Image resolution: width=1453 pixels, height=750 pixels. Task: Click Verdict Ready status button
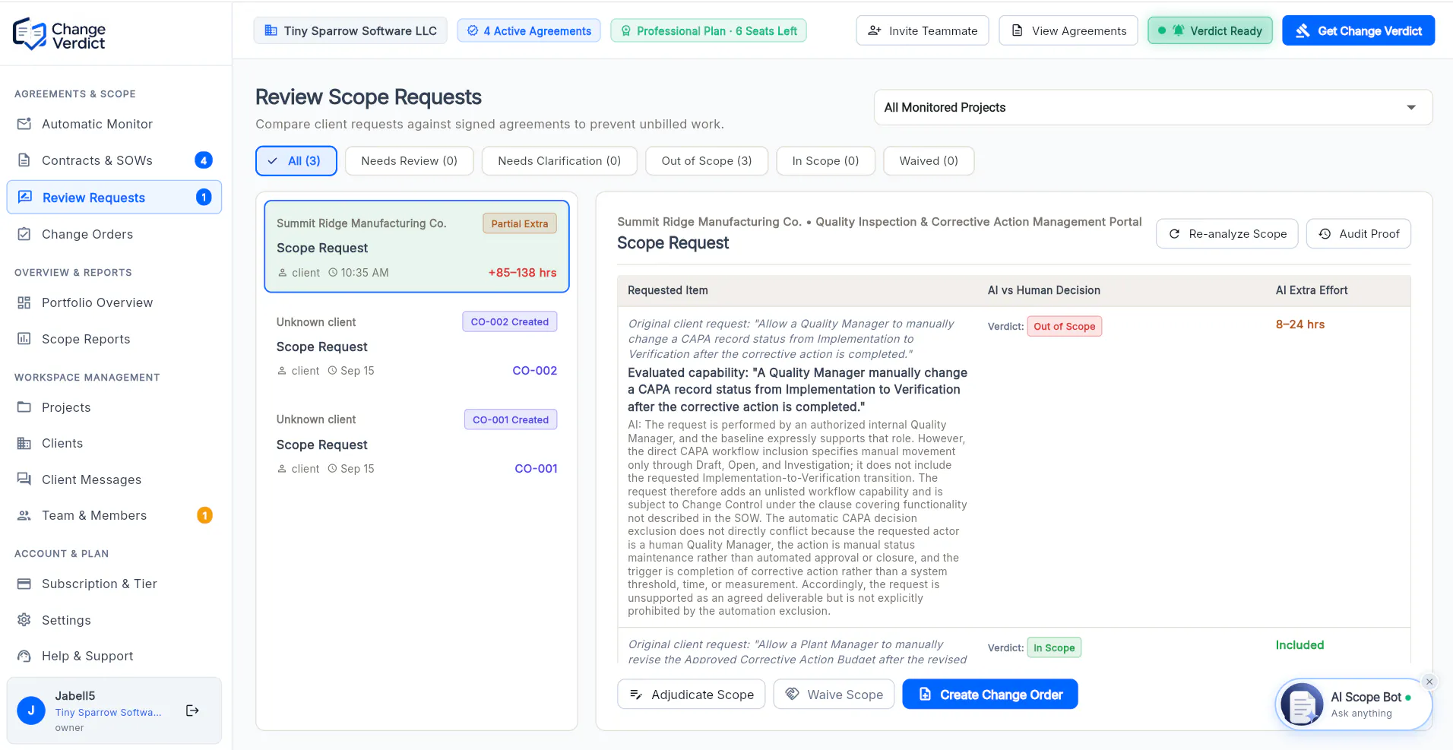pyautogui.click(x=1210, y=31)
